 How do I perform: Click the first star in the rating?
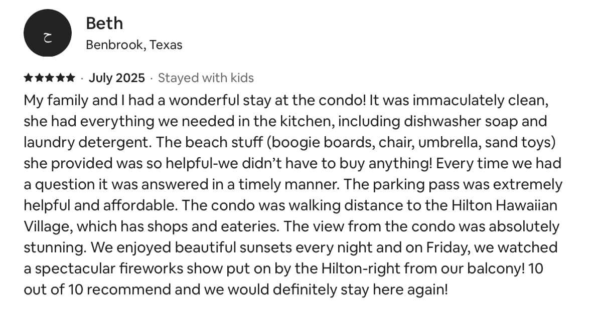28,78
